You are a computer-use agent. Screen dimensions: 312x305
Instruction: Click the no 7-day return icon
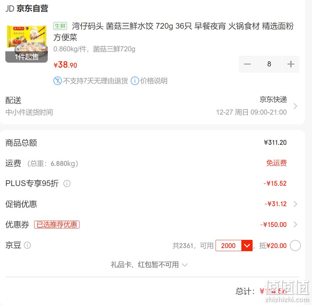coord(57,81)
